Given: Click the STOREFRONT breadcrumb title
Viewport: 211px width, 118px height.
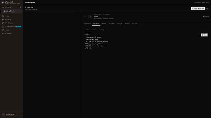Looking at the screenshot, I should 30,3.
